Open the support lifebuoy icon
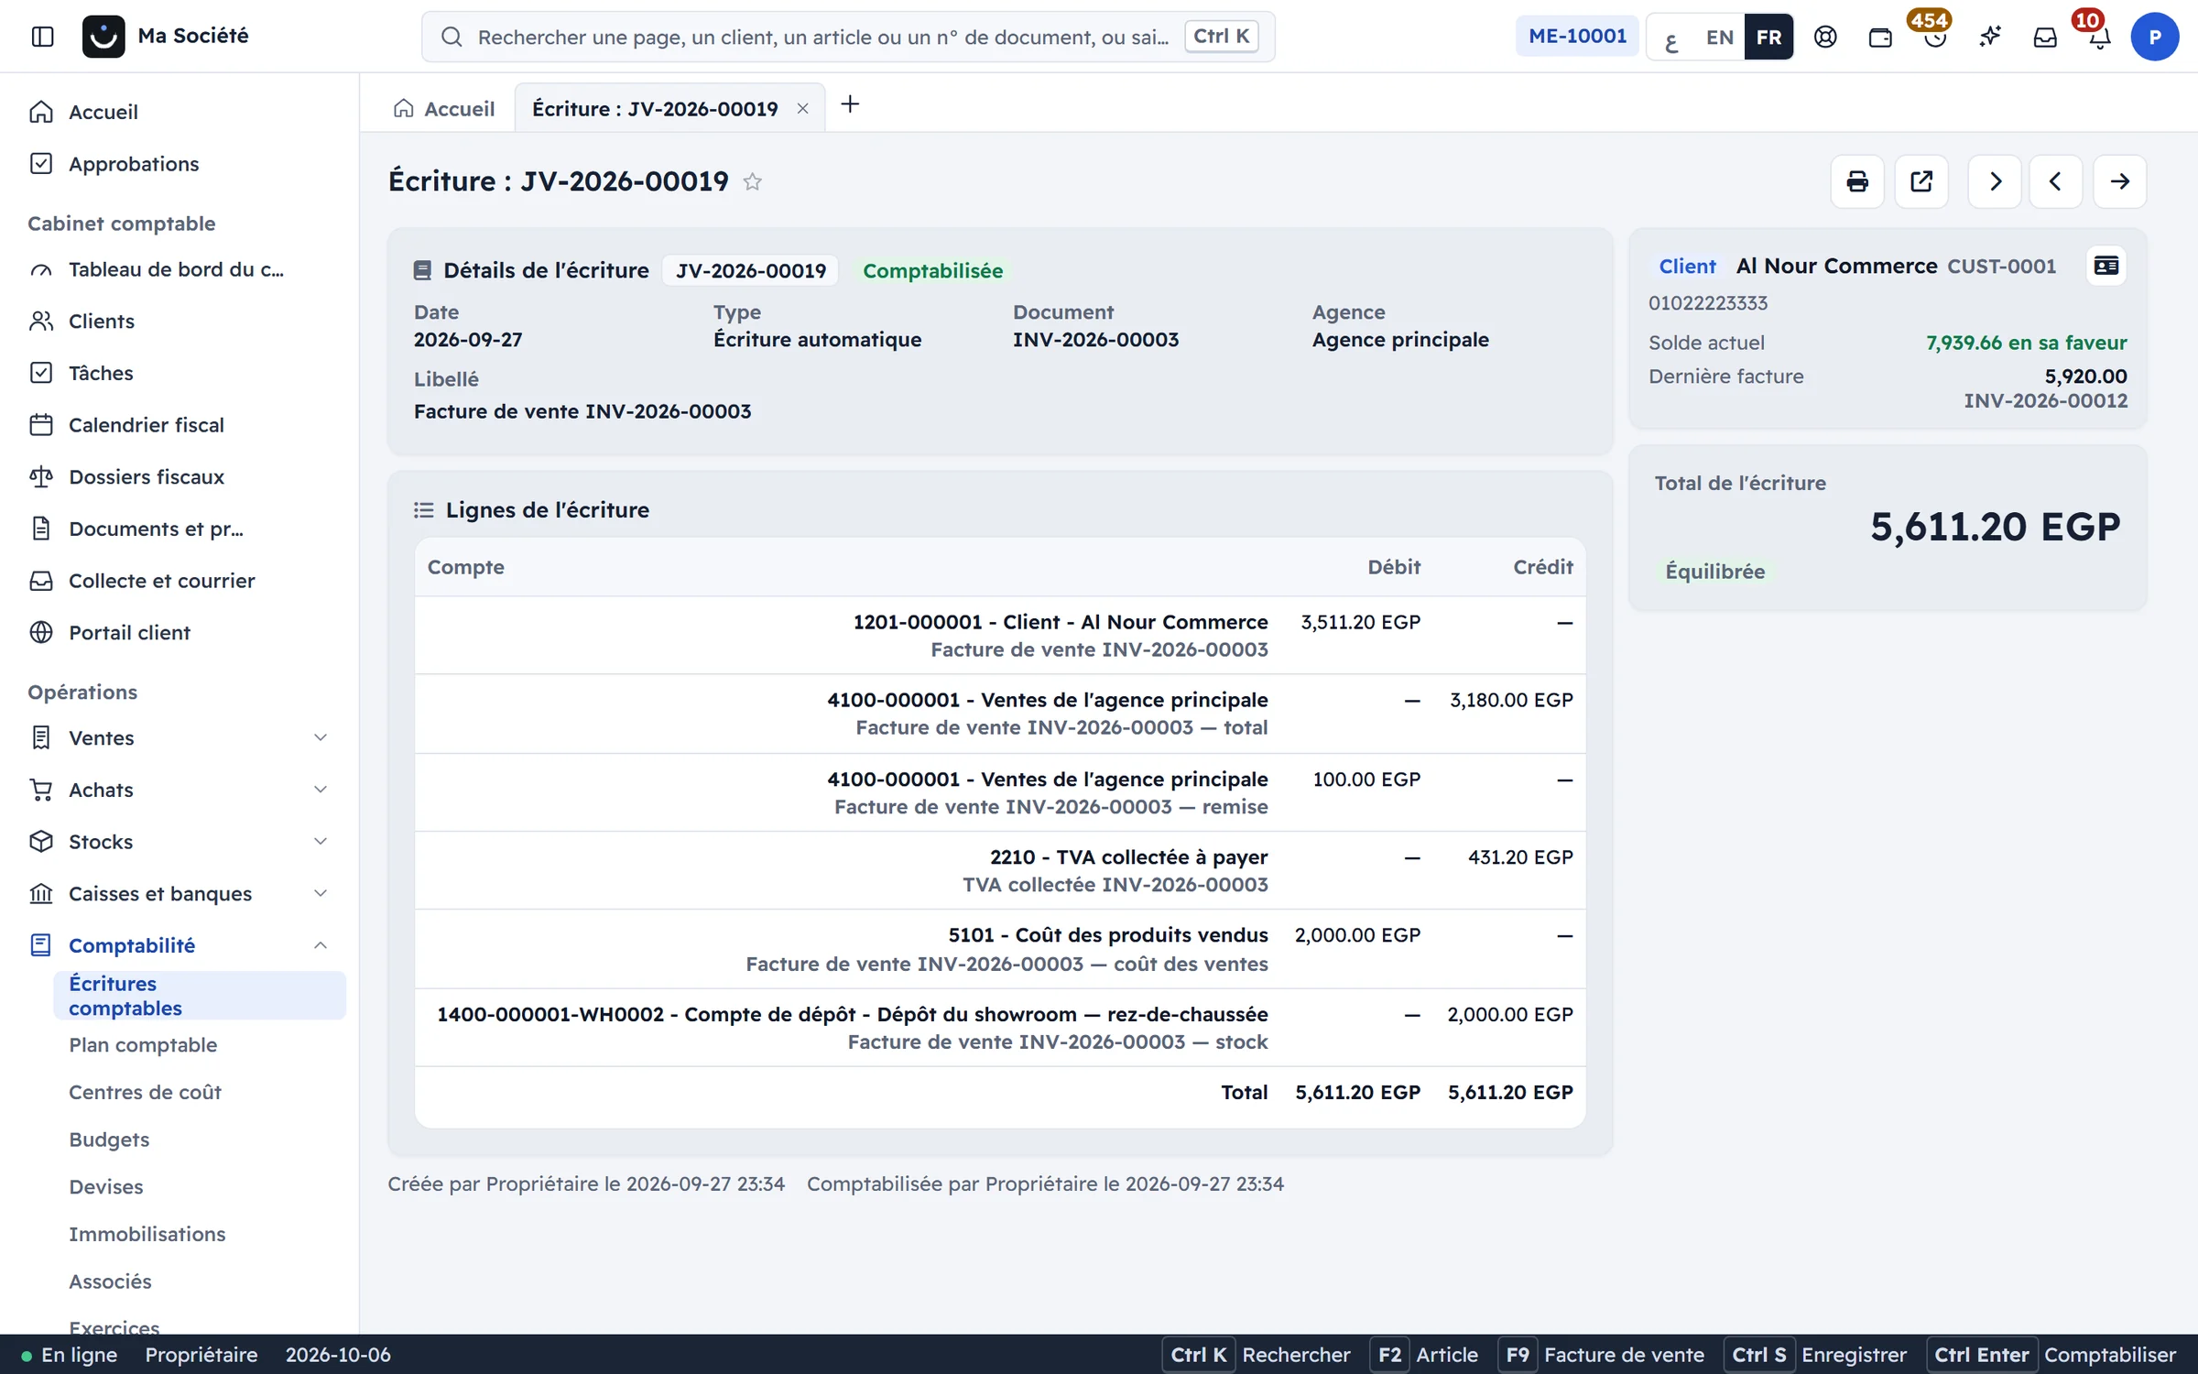 point(1825,37)
